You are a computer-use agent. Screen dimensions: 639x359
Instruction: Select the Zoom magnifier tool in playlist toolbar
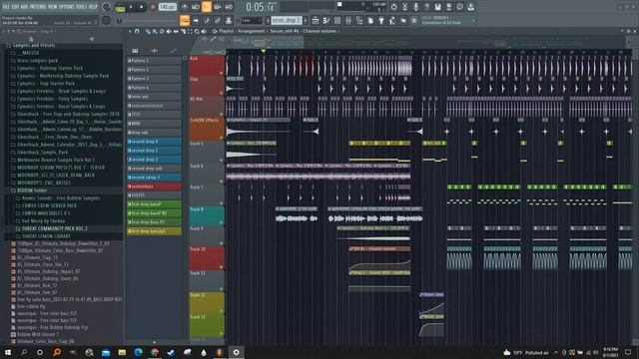click(x=197, y=31)
